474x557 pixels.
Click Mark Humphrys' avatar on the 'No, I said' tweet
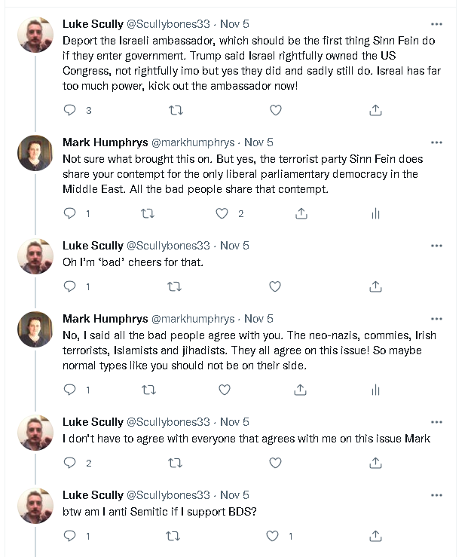click(35, 329)
